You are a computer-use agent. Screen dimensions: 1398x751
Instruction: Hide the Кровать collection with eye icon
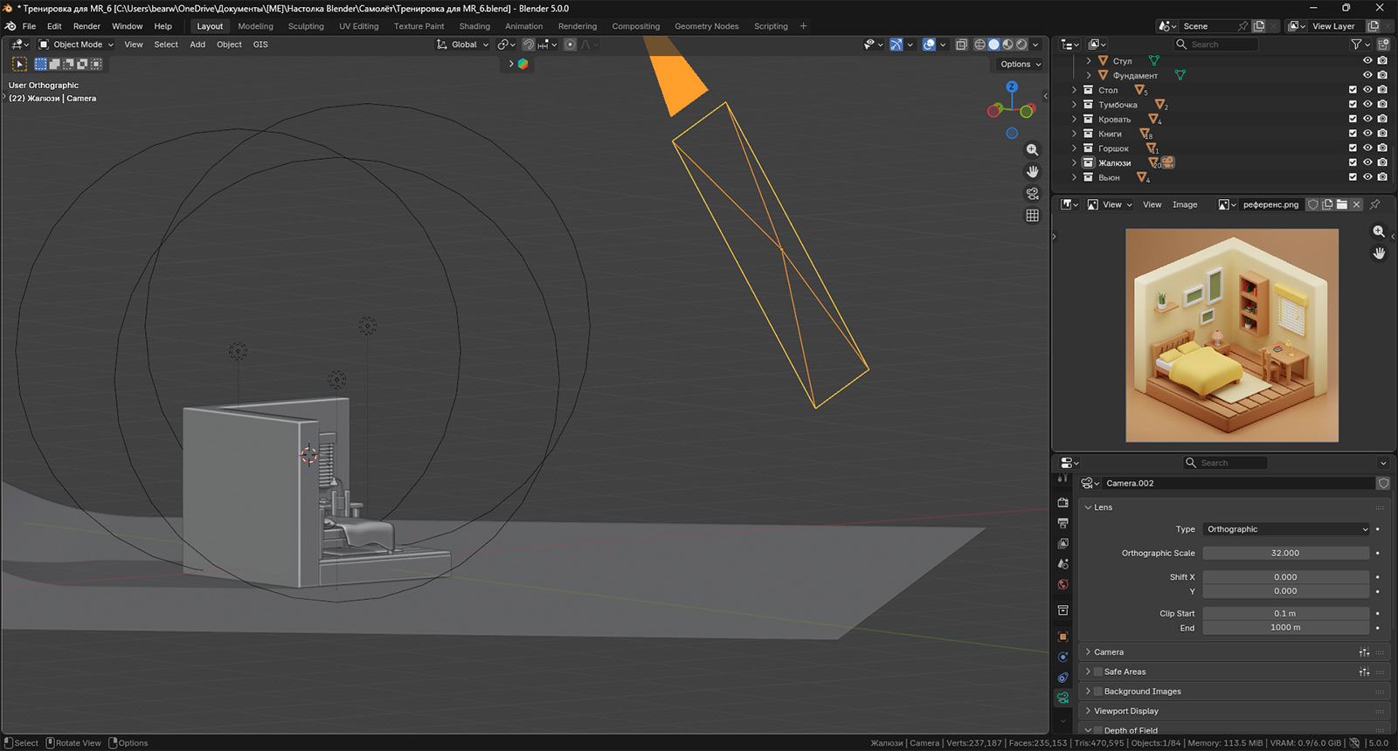coord(1367,119)
